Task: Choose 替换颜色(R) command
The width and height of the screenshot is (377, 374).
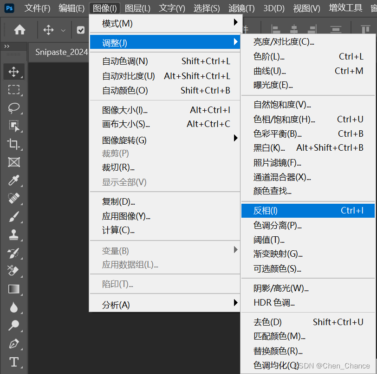Action: pyautogui.click(x=308, y=351)
